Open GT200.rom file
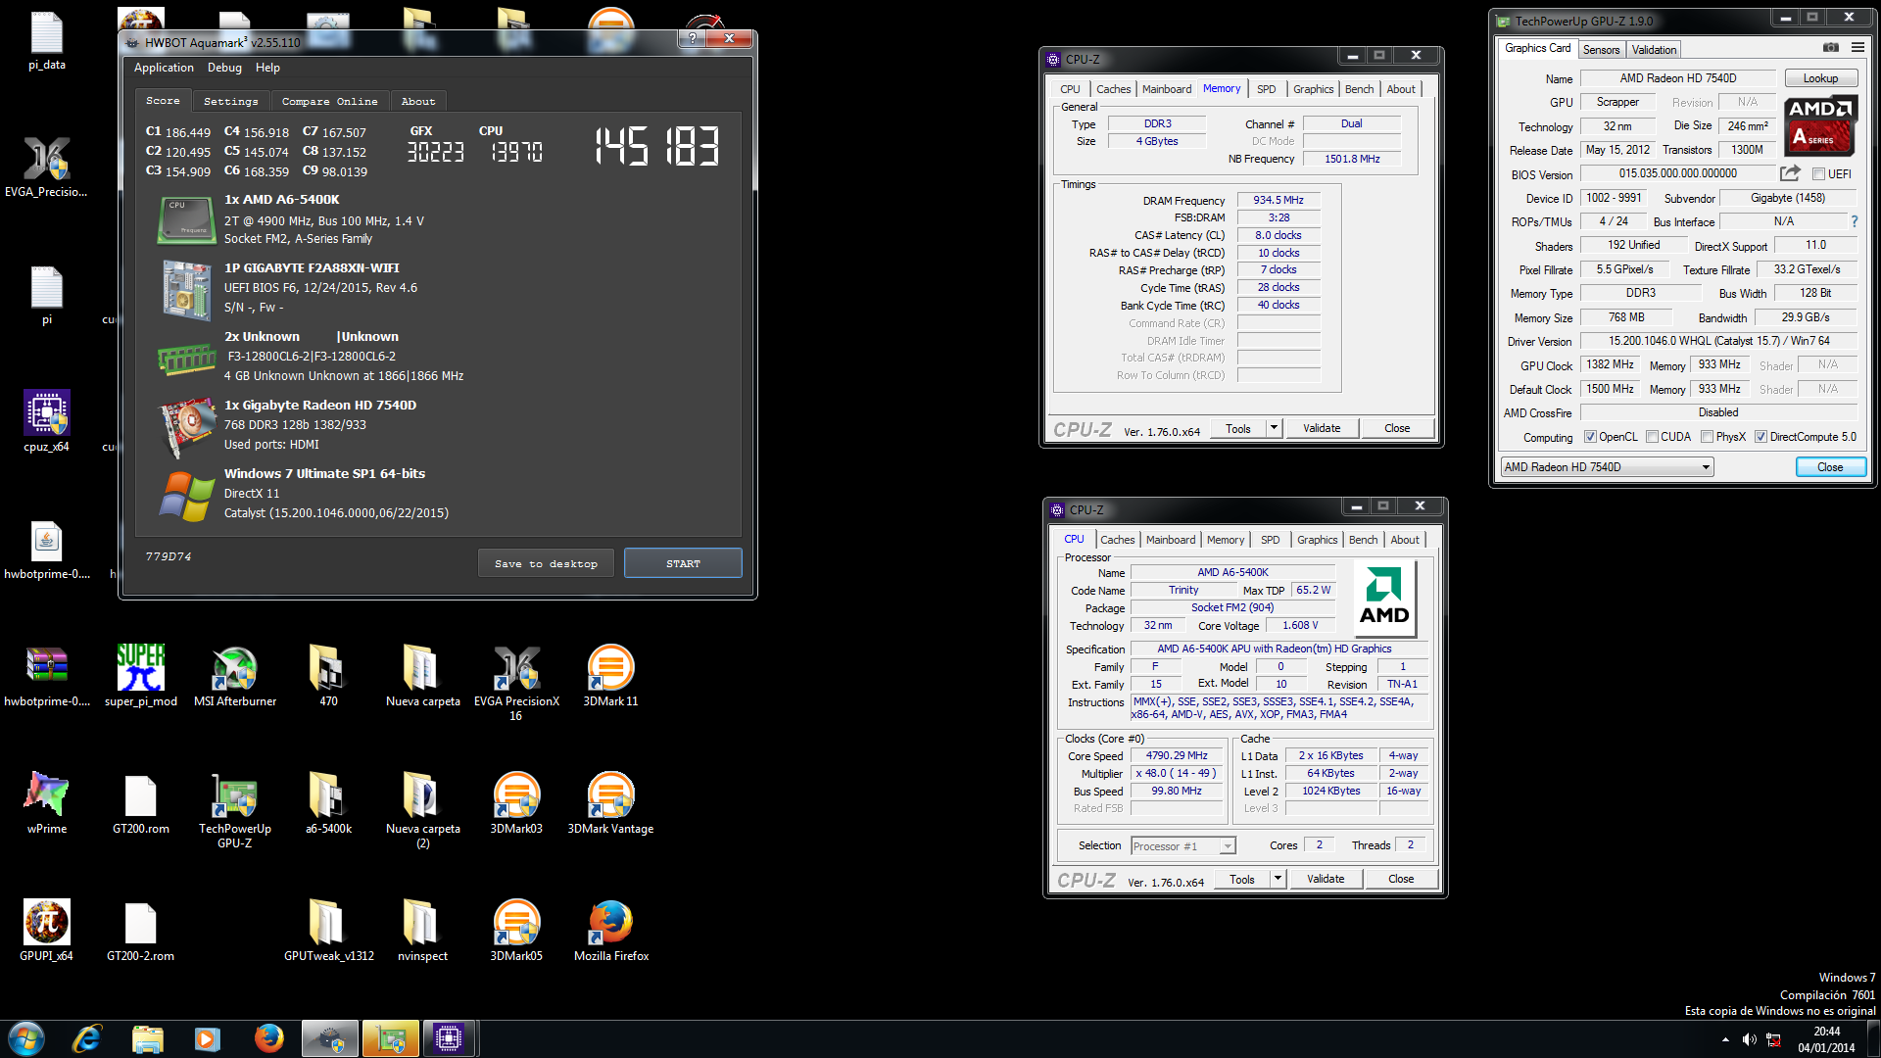 click(141, 803)
